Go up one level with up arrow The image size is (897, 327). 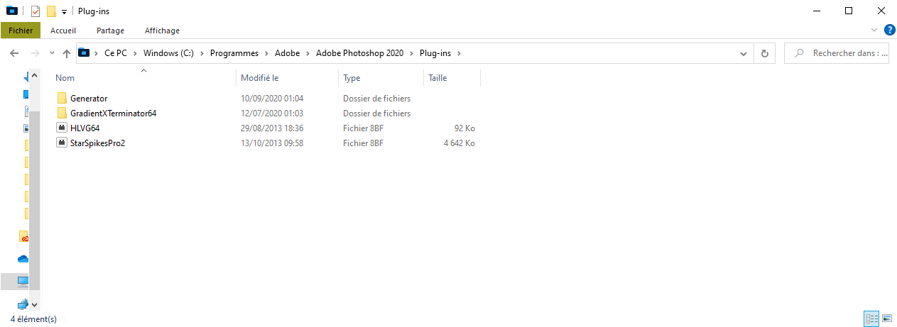(x=67, y=53)
